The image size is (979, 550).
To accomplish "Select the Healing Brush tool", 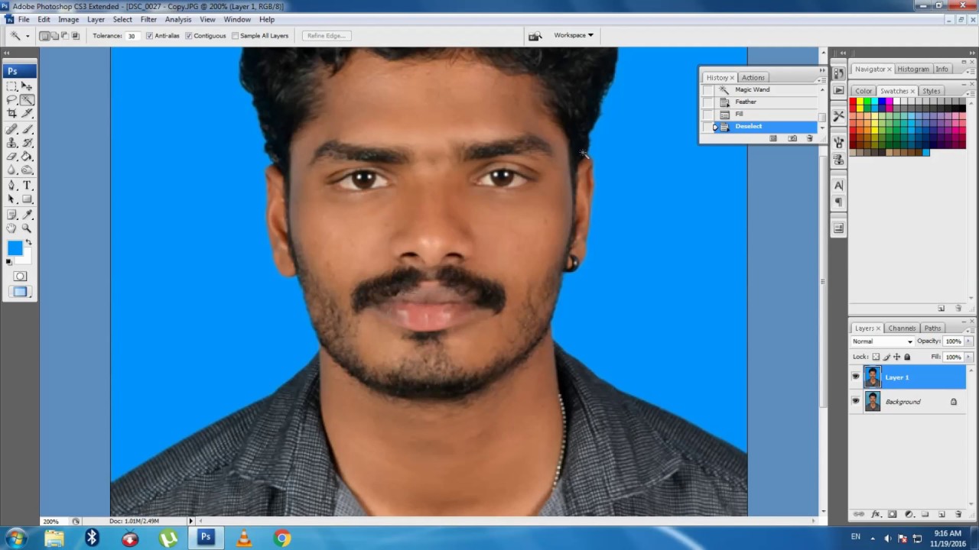I will click(x=11, y=130).
